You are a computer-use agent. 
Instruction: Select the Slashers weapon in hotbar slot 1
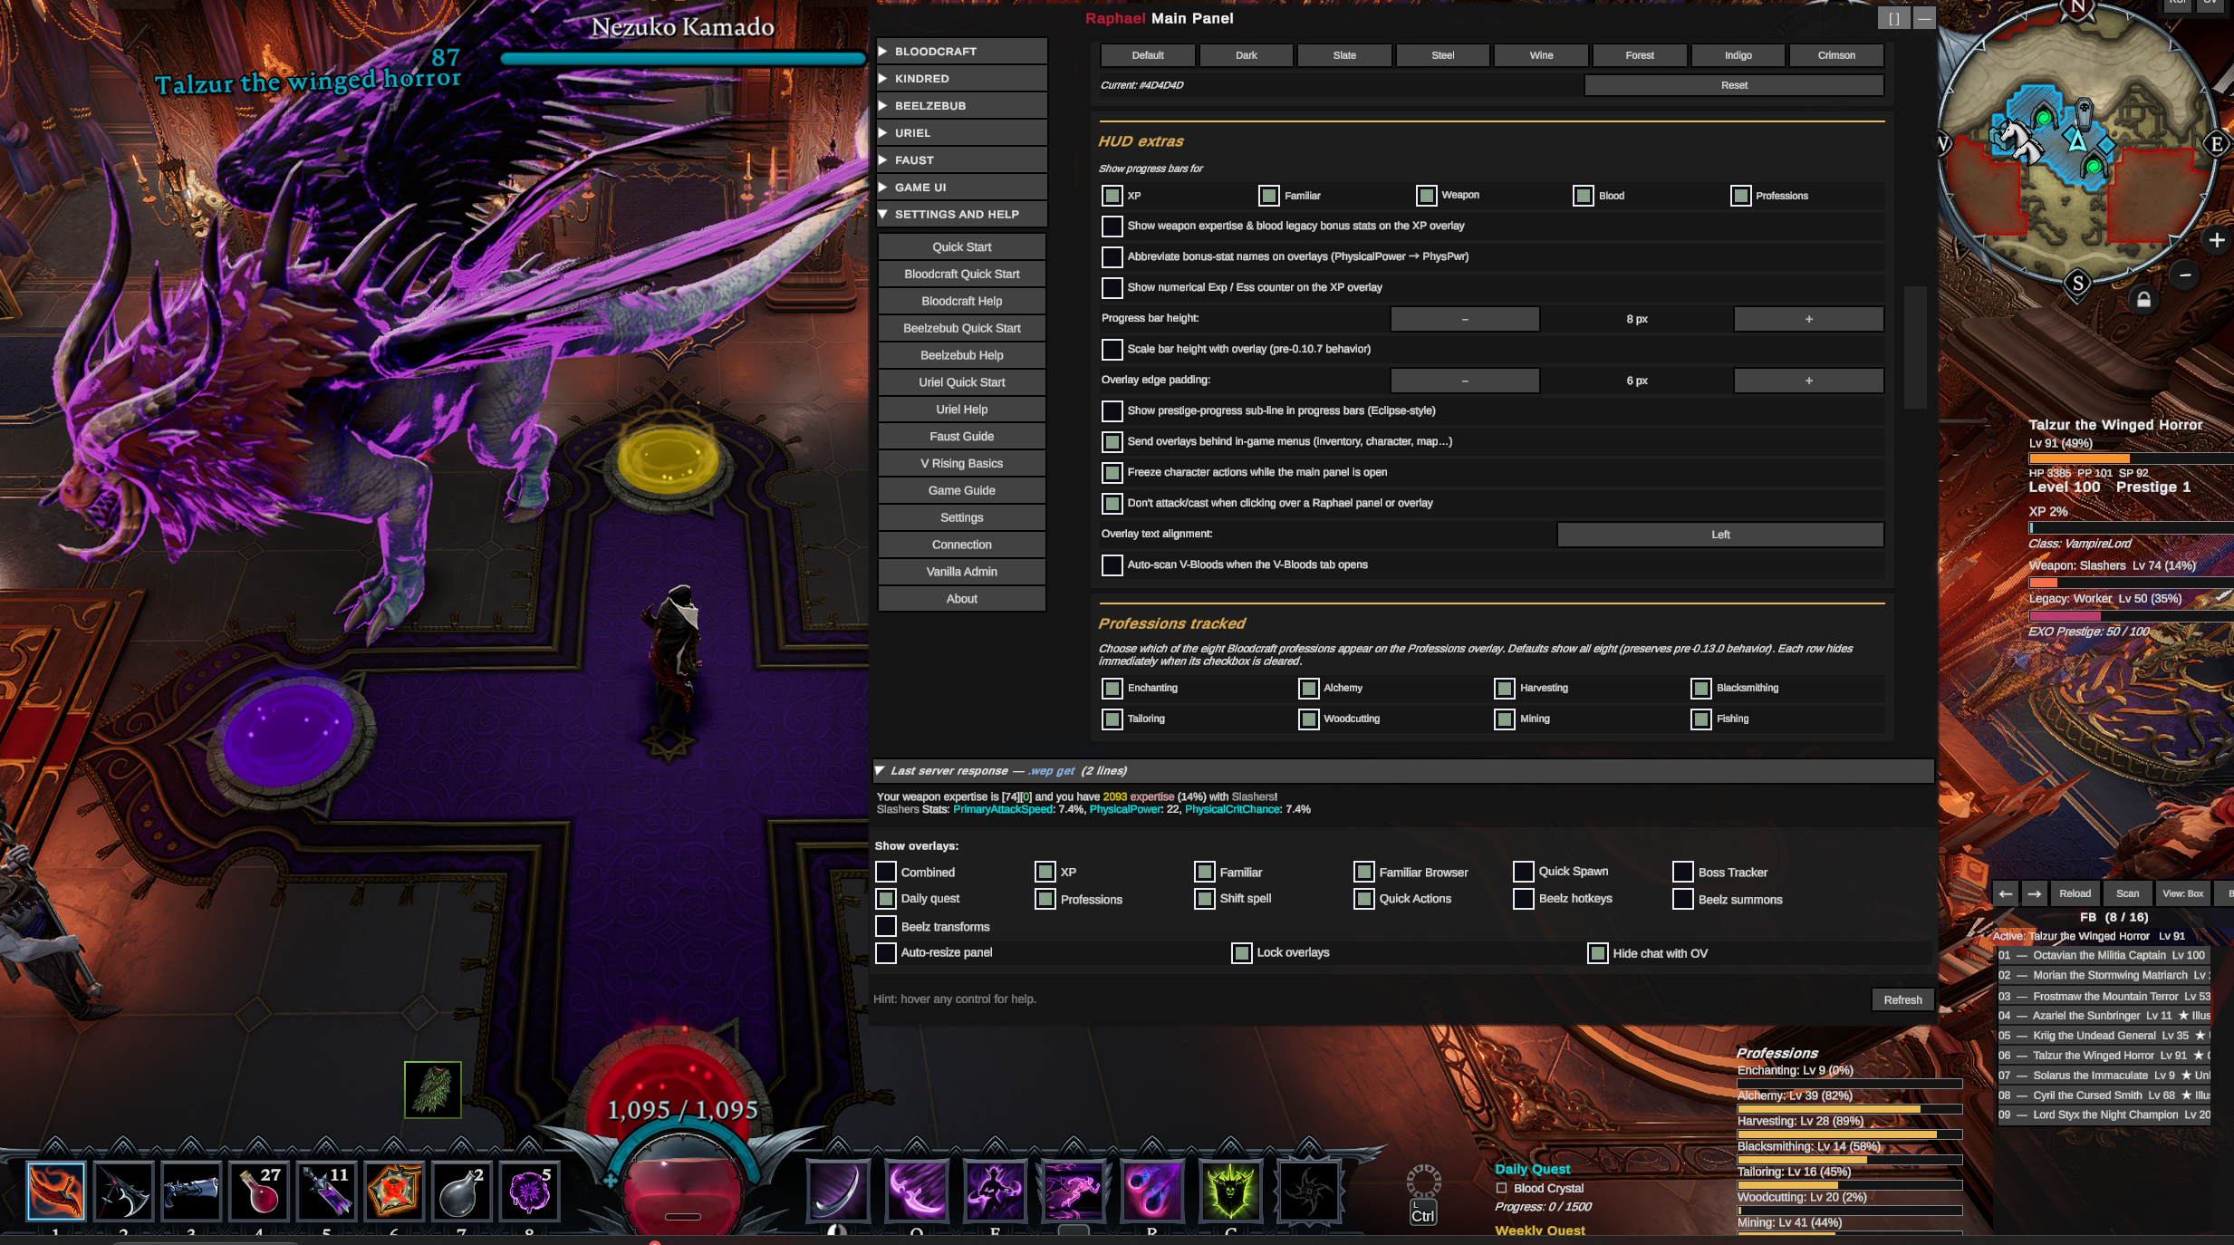tap(56, 1190)
